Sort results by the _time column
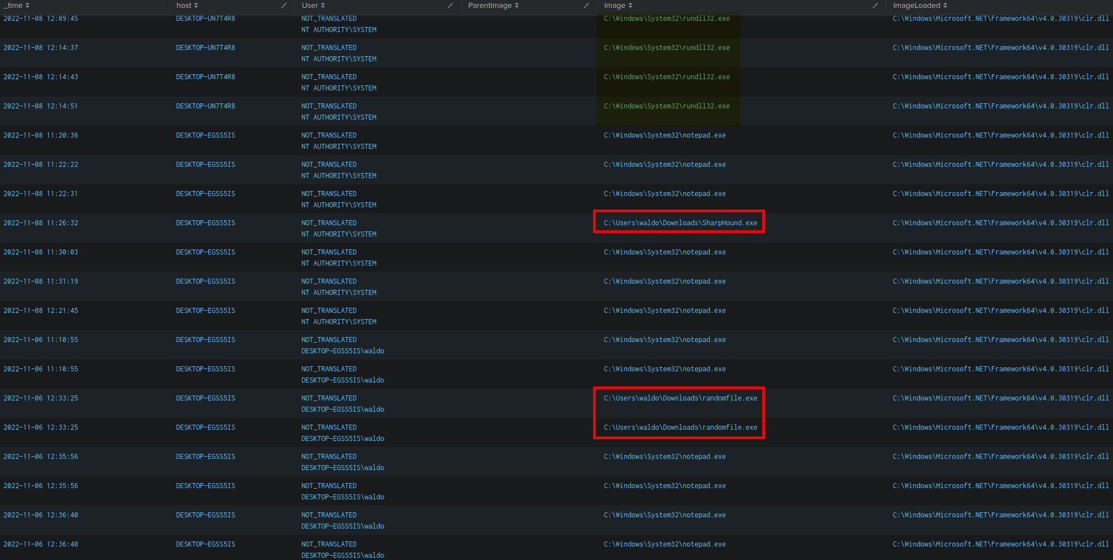Screen dimensions: 1113x560 click(16, 6)
